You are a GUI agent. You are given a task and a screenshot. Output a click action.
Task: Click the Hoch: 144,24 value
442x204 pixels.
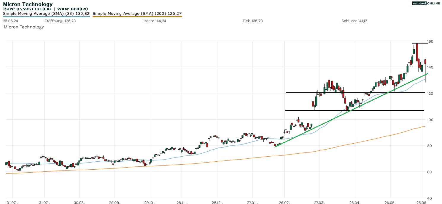click(x=155, y=21)
